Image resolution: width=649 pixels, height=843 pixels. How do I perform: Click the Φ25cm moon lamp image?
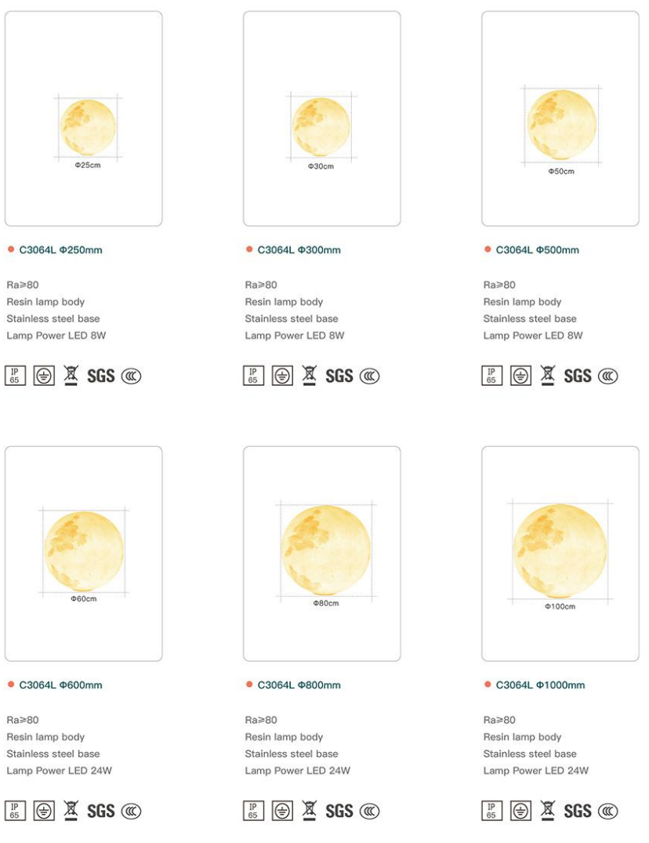88,127
